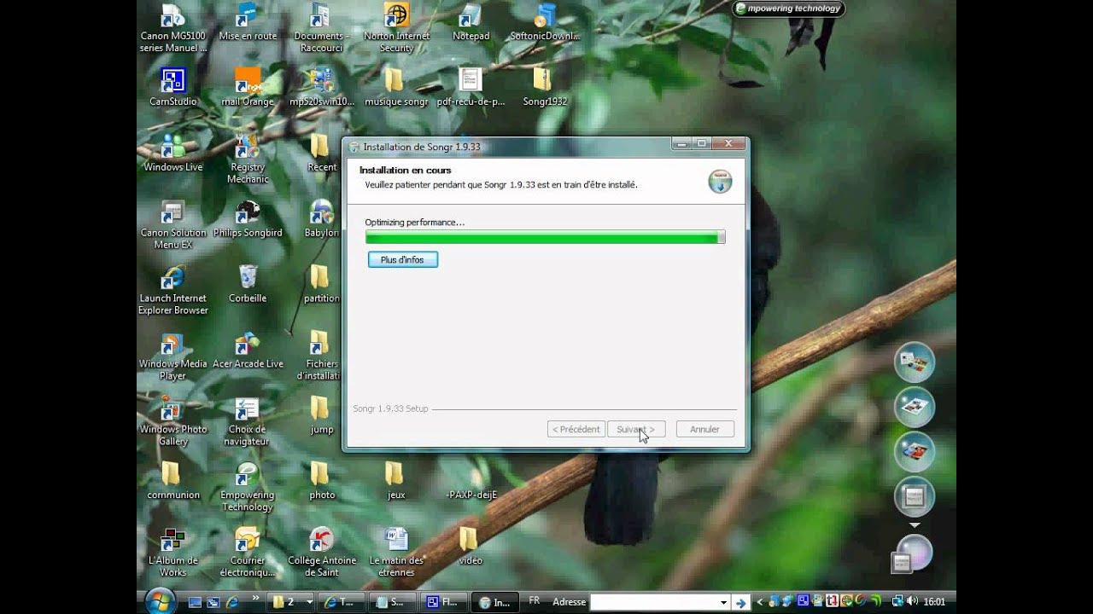Launch CamStudio from the desktop

pos(172,88)
